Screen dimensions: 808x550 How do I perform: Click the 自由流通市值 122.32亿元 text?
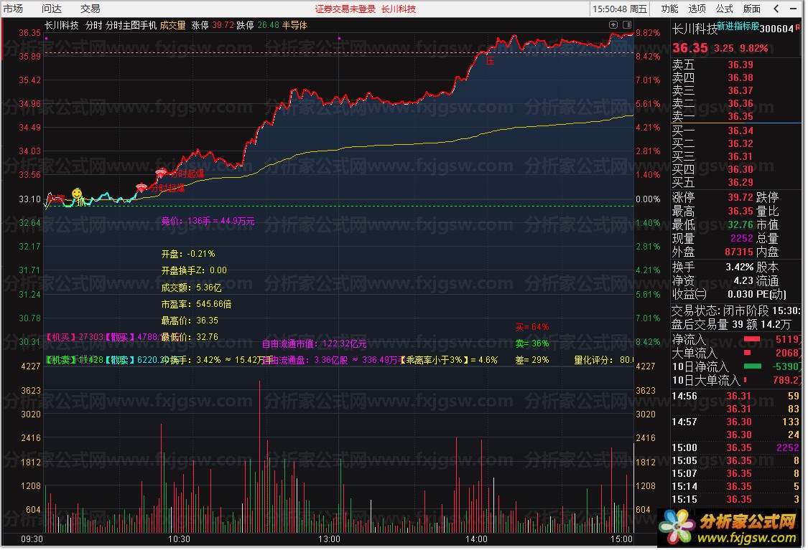pos(315,343)
